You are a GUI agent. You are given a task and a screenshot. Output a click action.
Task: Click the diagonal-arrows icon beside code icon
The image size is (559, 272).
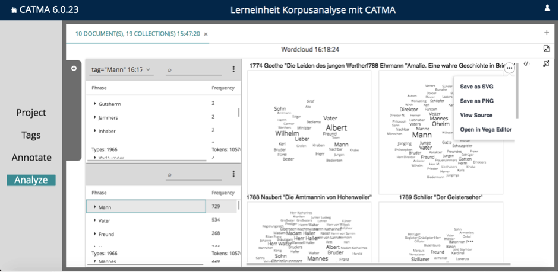tap(546, 63)
